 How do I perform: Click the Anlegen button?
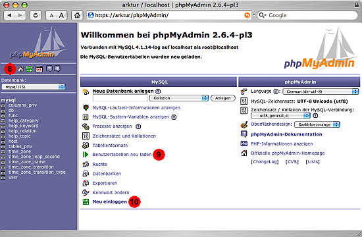223,98
